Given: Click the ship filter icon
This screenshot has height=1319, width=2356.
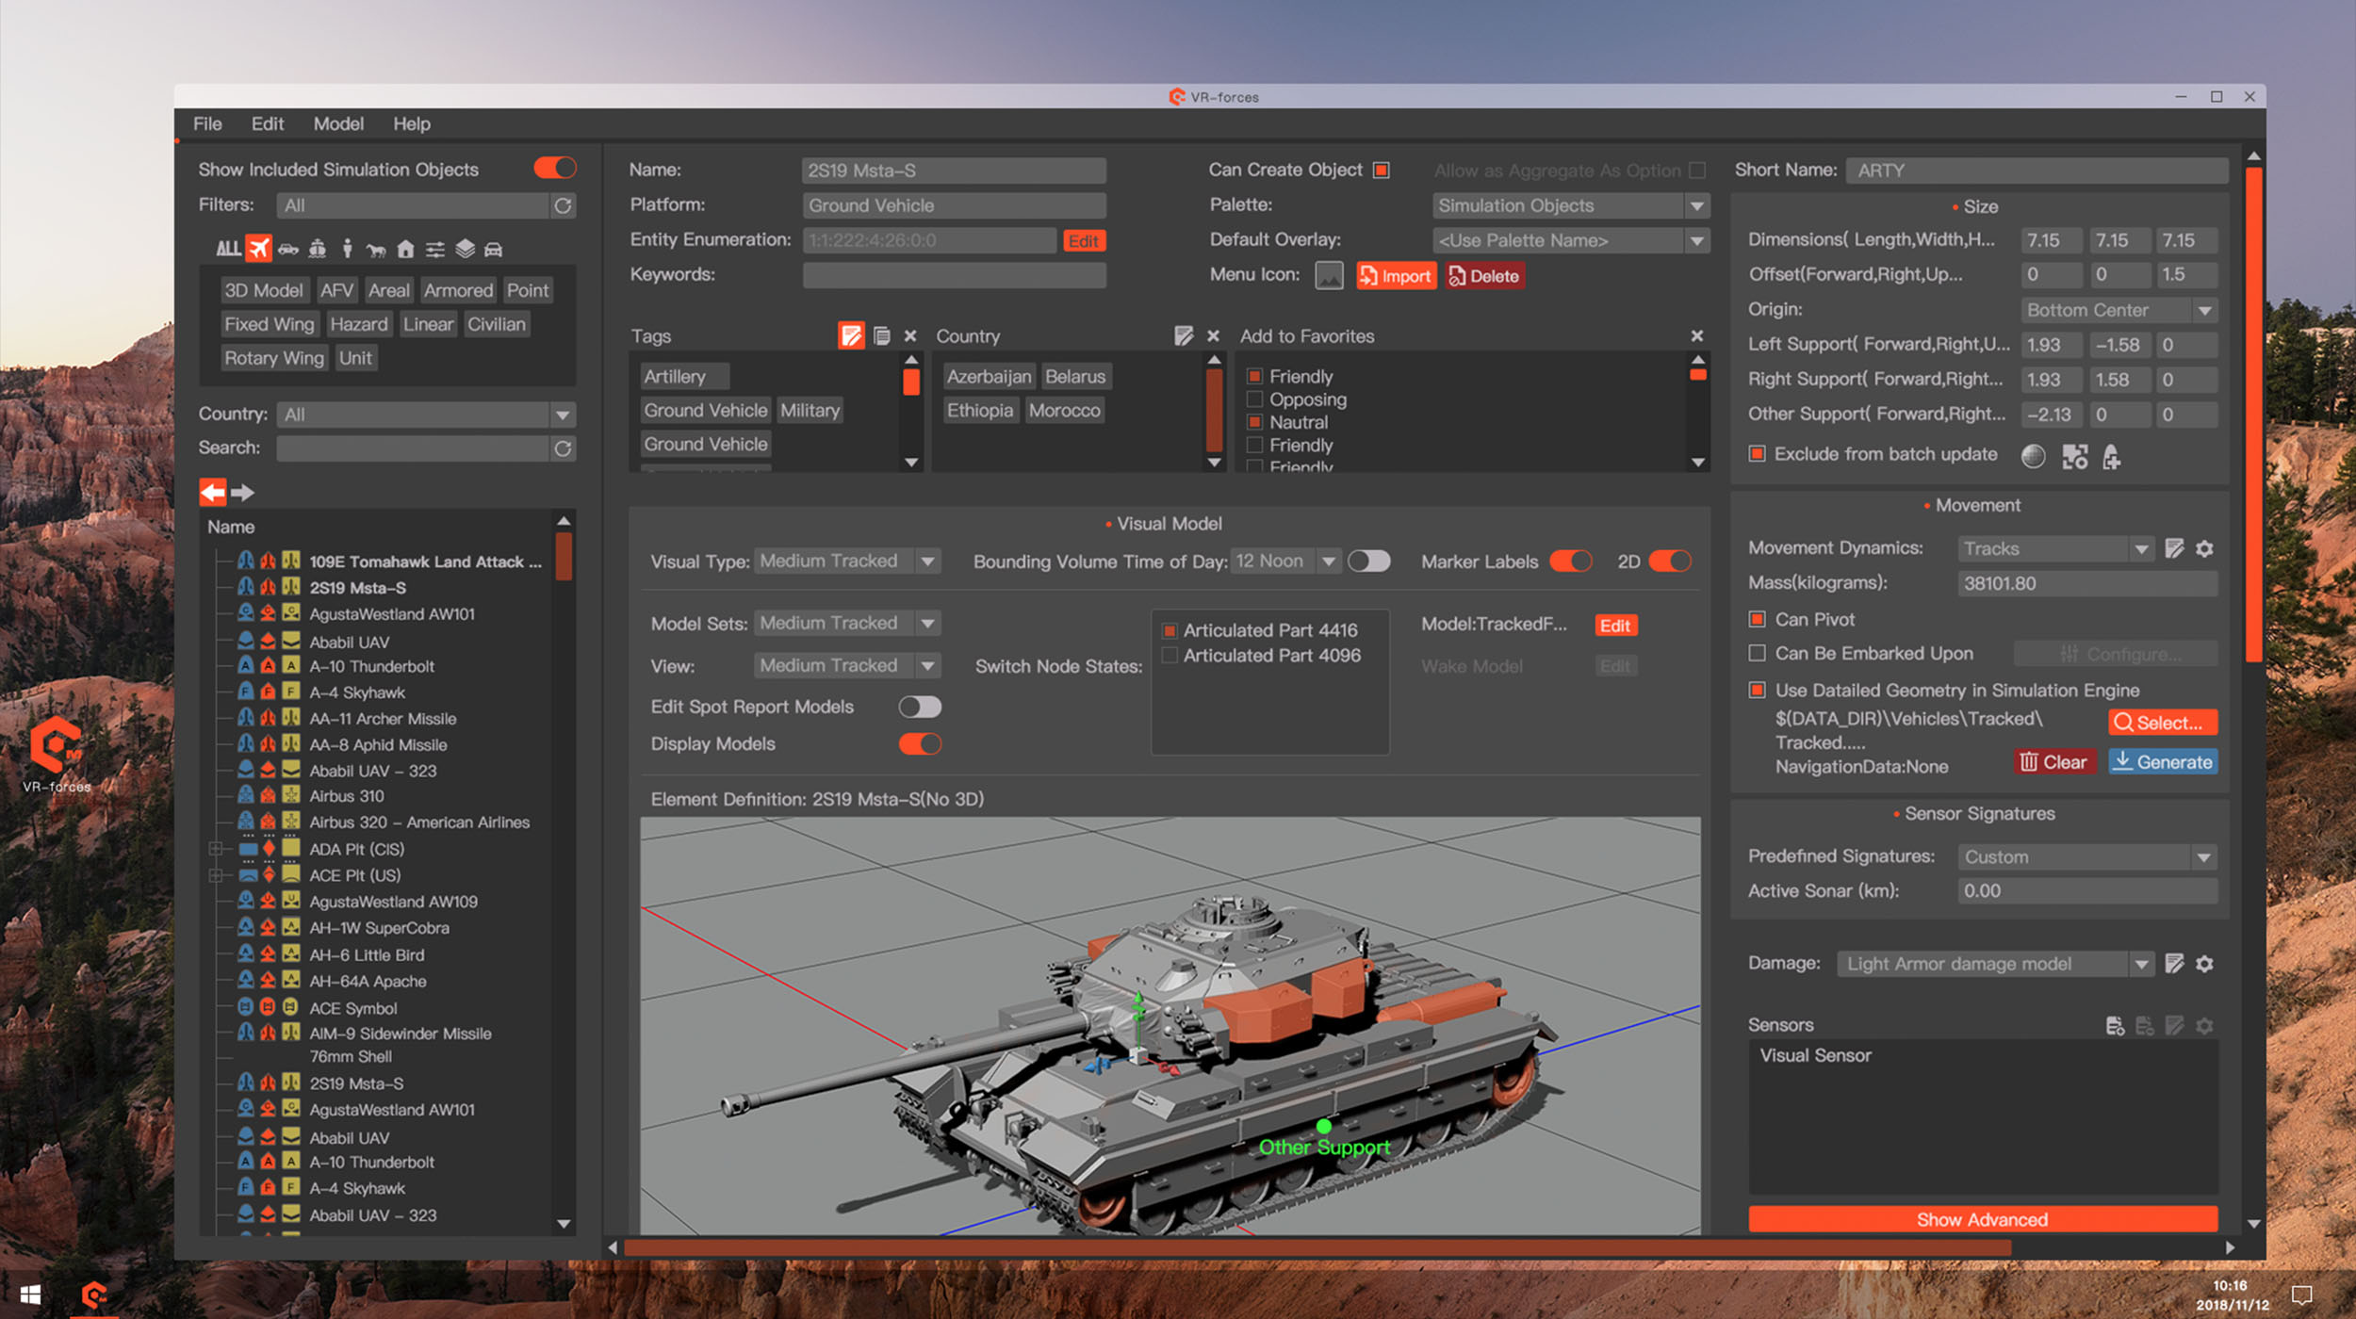Looking at the screenshot, I should point(318,249).
